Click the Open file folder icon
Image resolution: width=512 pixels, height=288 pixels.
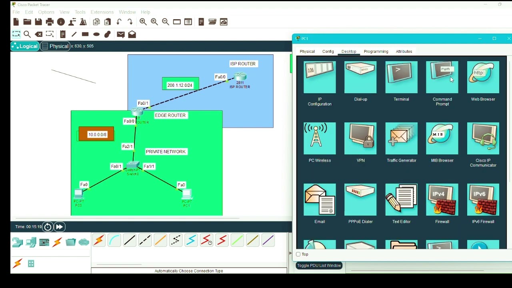pos(27,22)
